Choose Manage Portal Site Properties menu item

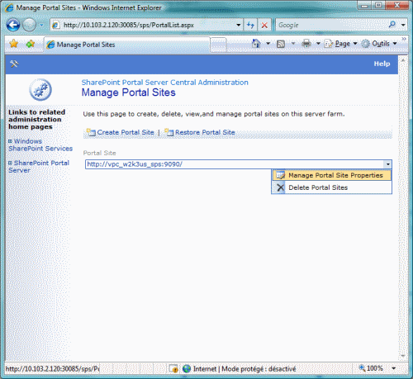pyautogui.click(x=331, y=175)
